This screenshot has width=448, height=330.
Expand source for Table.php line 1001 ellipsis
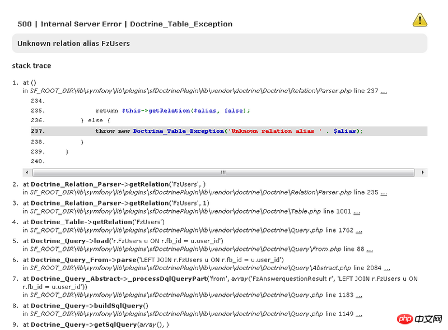click(x=357, y=212)
